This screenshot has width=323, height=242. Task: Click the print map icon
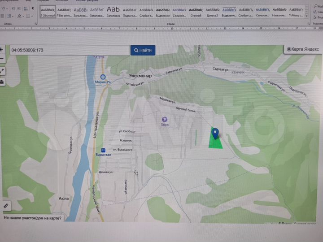pyautogui.click(x=2, y=82)
